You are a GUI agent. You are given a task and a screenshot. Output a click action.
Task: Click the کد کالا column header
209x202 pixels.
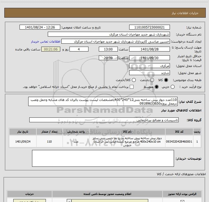pyautogui.click(x=179, y=132)
